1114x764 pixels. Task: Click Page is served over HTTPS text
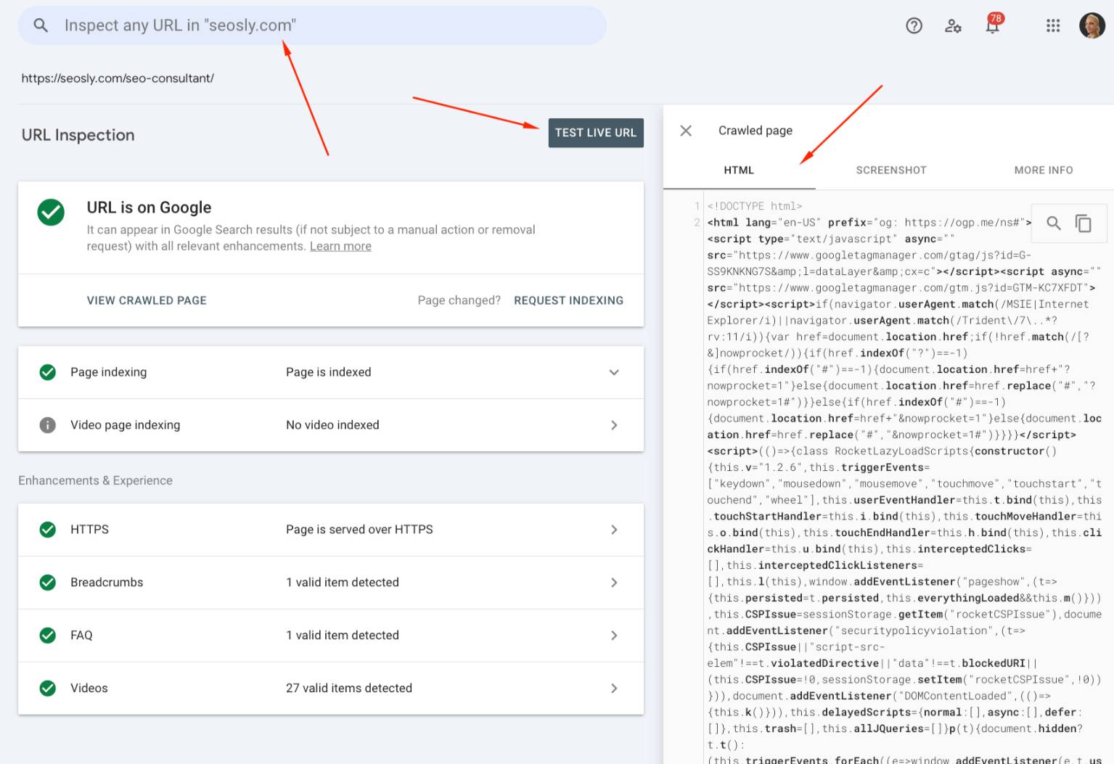point(359,530)
